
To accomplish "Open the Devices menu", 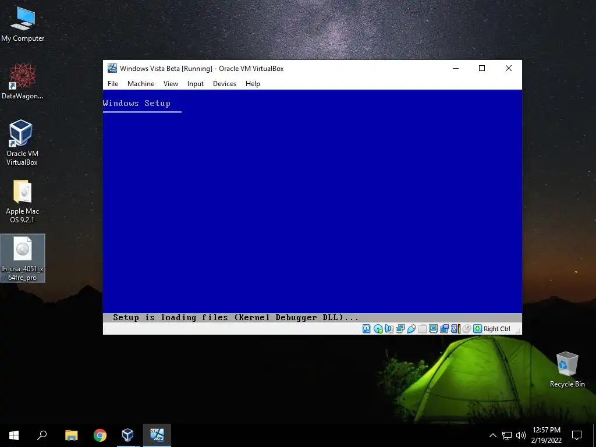I will click(225, 84).
